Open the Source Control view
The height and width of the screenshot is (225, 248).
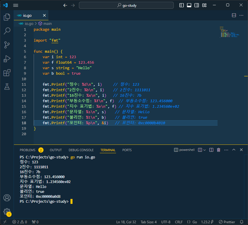click(x=7, y=45)
